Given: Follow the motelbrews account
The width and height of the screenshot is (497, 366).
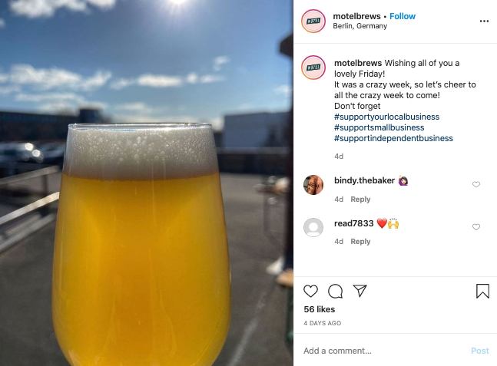Looking at the screenshot, I should 403,16.
